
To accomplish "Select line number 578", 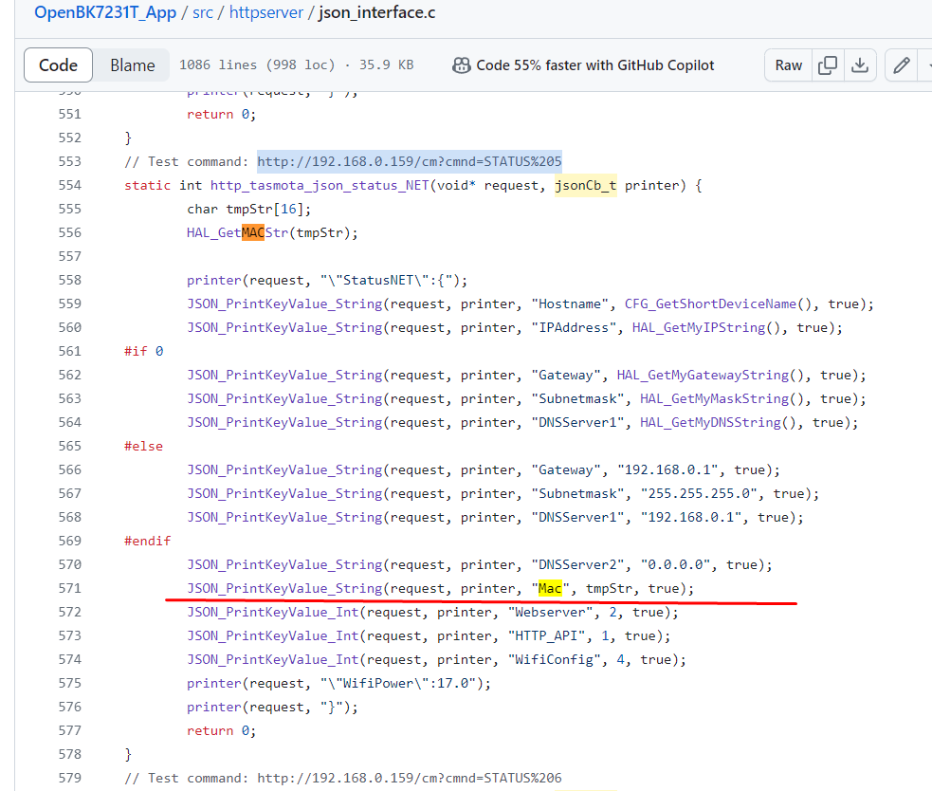I will click(69, 754).
